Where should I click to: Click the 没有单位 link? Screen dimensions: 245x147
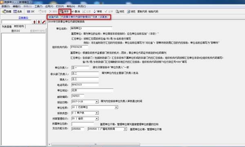(x=23, y=18)
